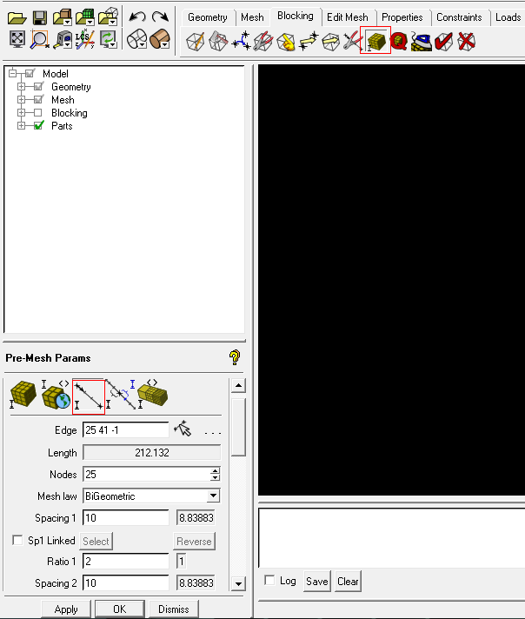Image resolution: width=525 pixels, height=619 pixels.
Task: Select Delete Block red X tool
Action: point(466,42)
